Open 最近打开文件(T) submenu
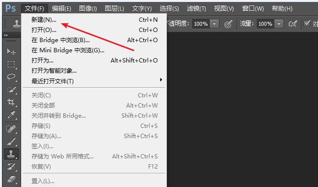318x187 pixels. [94, 81]
